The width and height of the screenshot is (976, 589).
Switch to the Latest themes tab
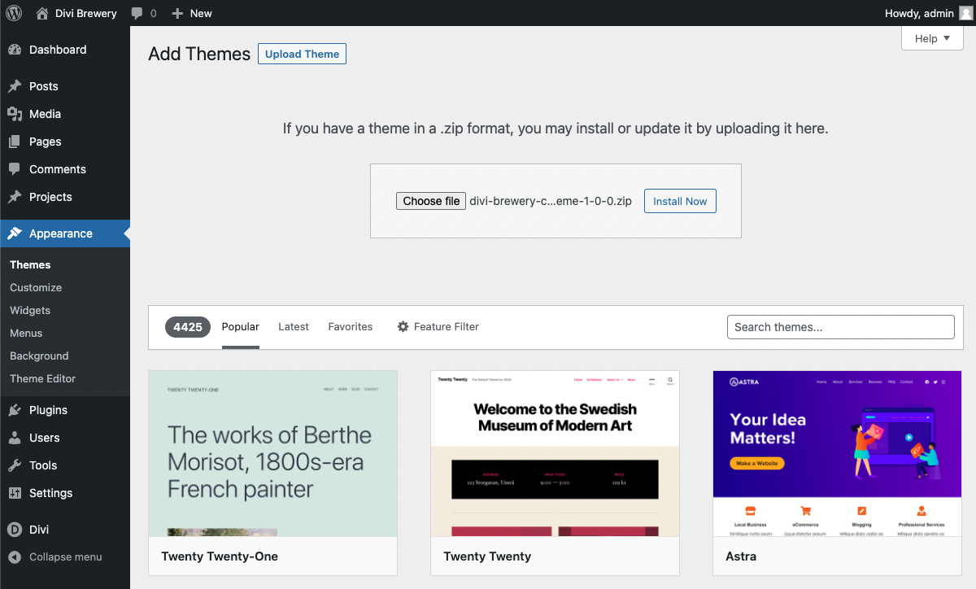coord(294,326)
